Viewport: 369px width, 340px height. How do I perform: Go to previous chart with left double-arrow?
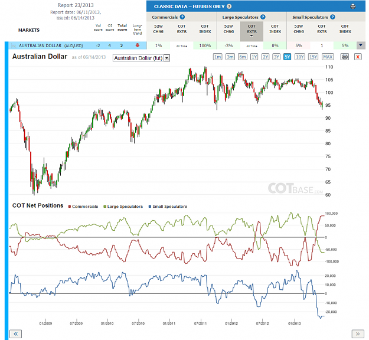[15, 334]
